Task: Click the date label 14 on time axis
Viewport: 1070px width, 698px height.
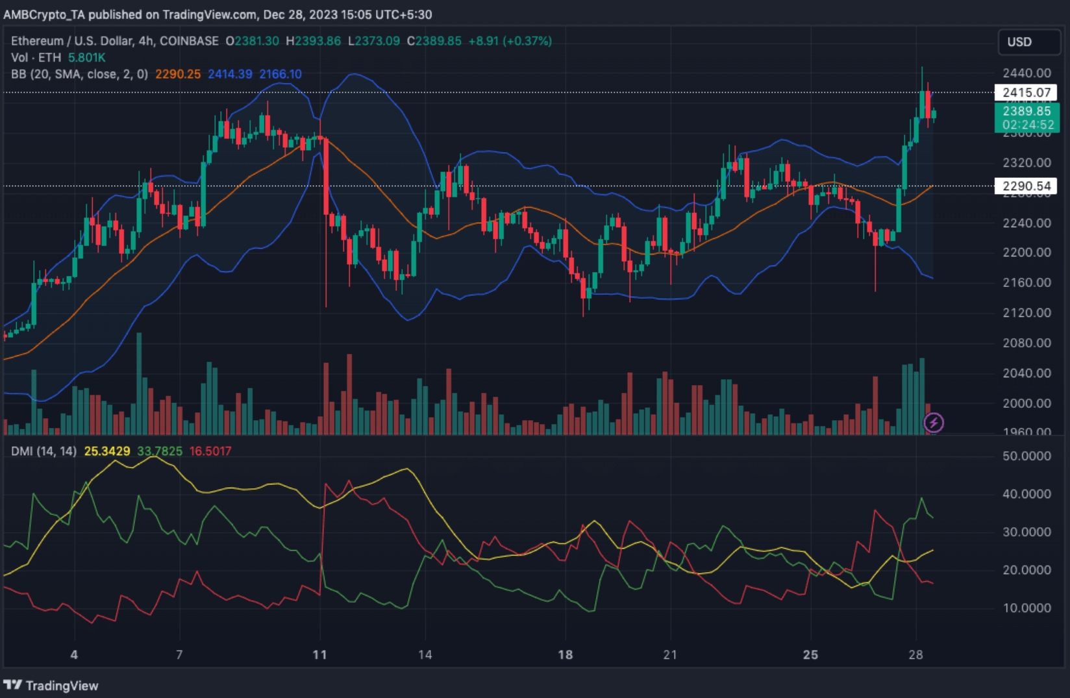Action: 425,654
